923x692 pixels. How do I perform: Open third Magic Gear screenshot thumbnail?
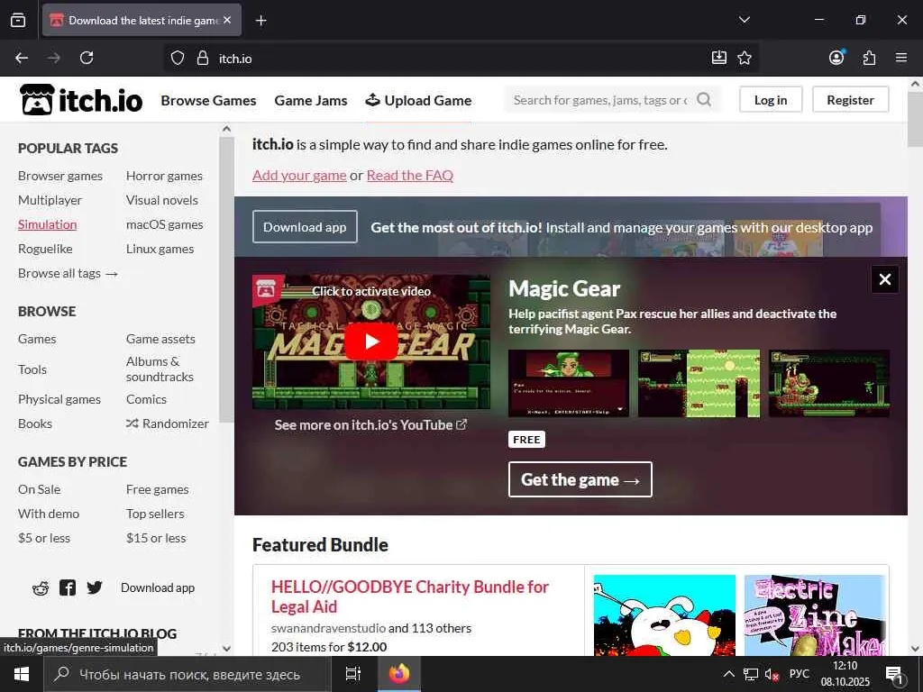829,383
